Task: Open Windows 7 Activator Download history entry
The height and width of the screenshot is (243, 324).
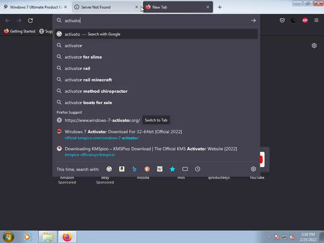Action: (156, 134)
